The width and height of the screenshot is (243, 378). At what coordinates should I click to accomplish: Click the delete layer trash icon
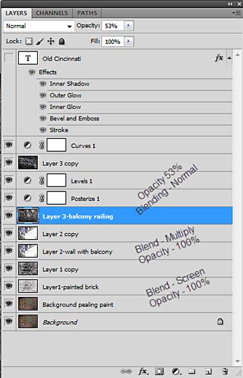pyautogui.click(x=225, y=371)
